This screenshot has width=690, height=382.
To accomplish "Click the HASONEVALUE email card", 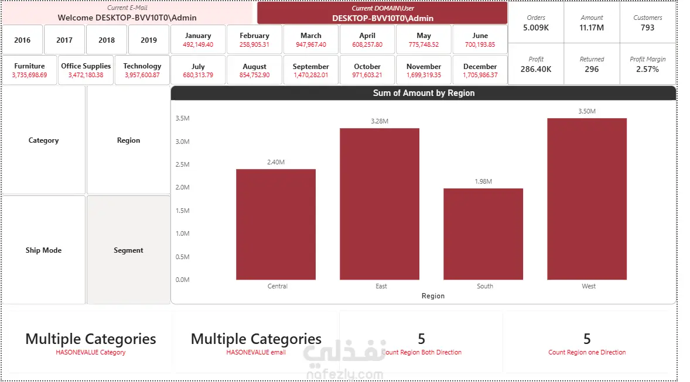I will [256, 343].
